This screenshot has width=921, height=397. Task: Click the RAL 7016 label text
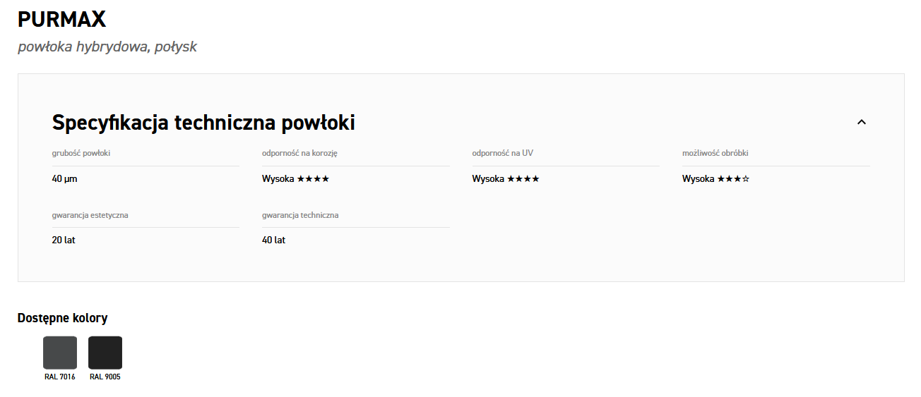(x=60, y=377)
